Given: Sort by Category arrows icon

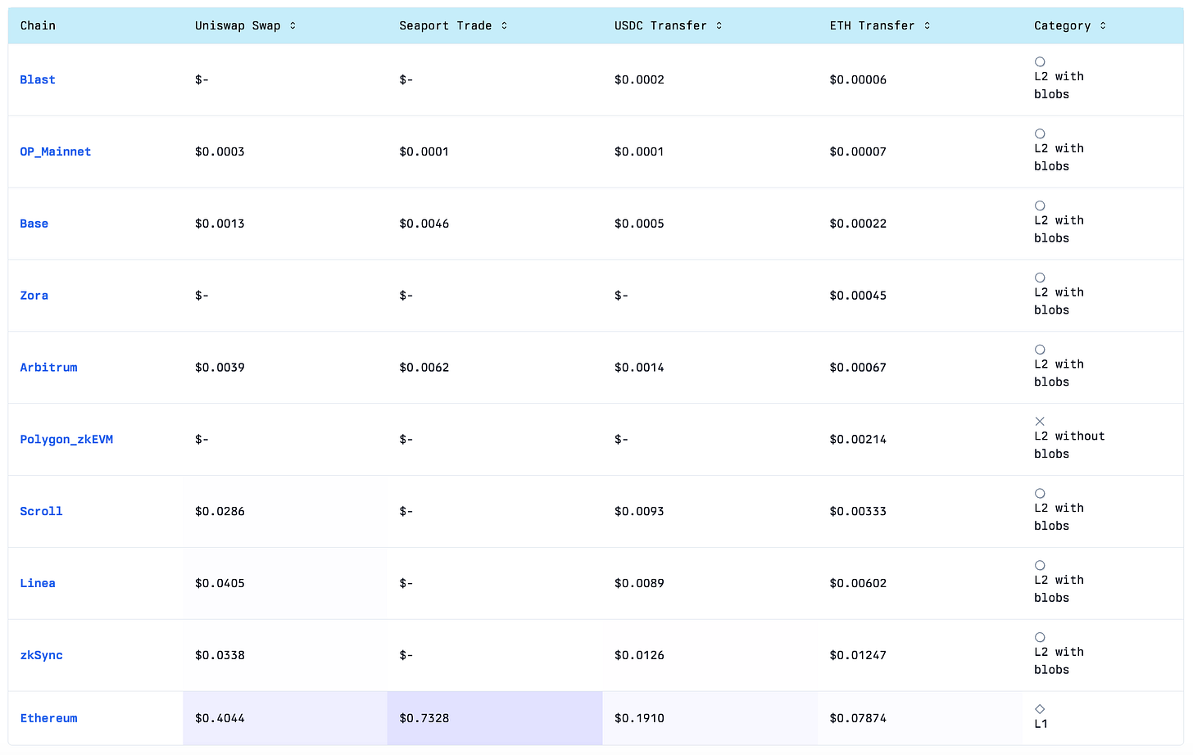Looking at the screenshot, I should pyautogui.click(x=1103, y=26).
